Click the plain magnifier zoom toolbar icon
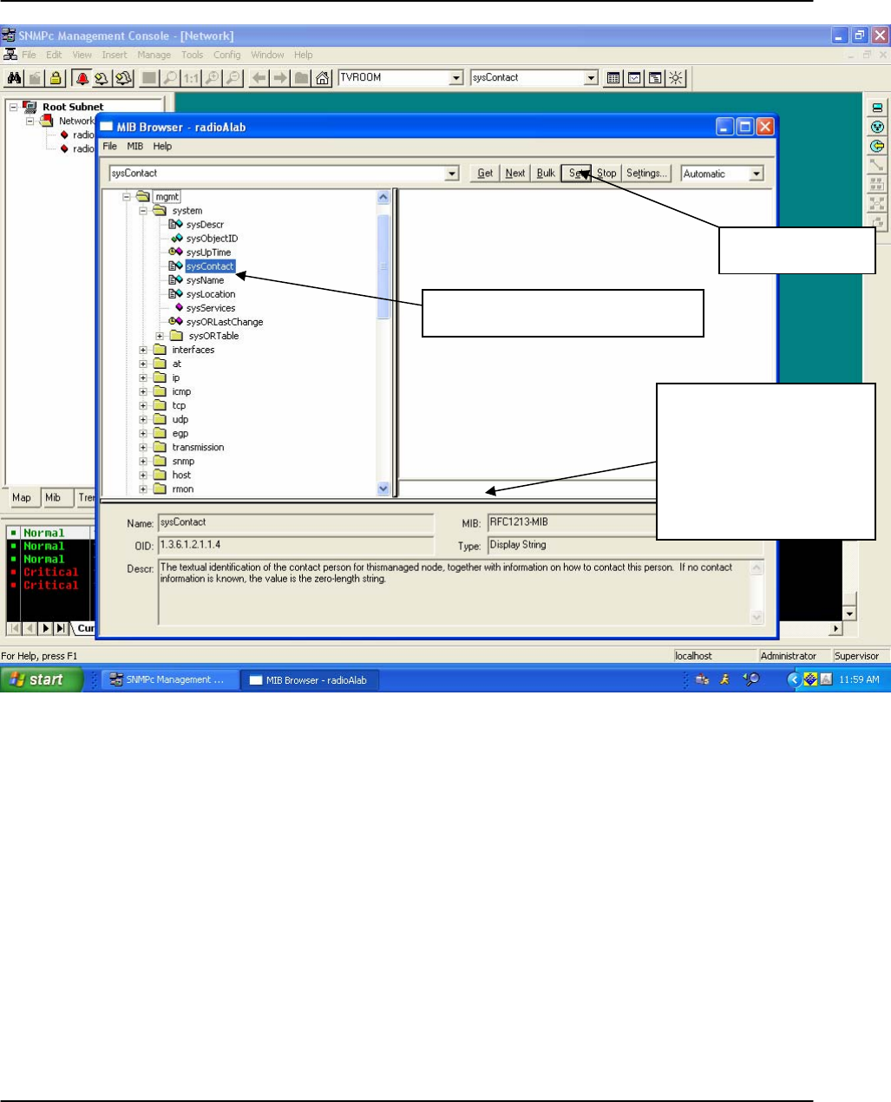891x1102 pixels. (170, 78)
